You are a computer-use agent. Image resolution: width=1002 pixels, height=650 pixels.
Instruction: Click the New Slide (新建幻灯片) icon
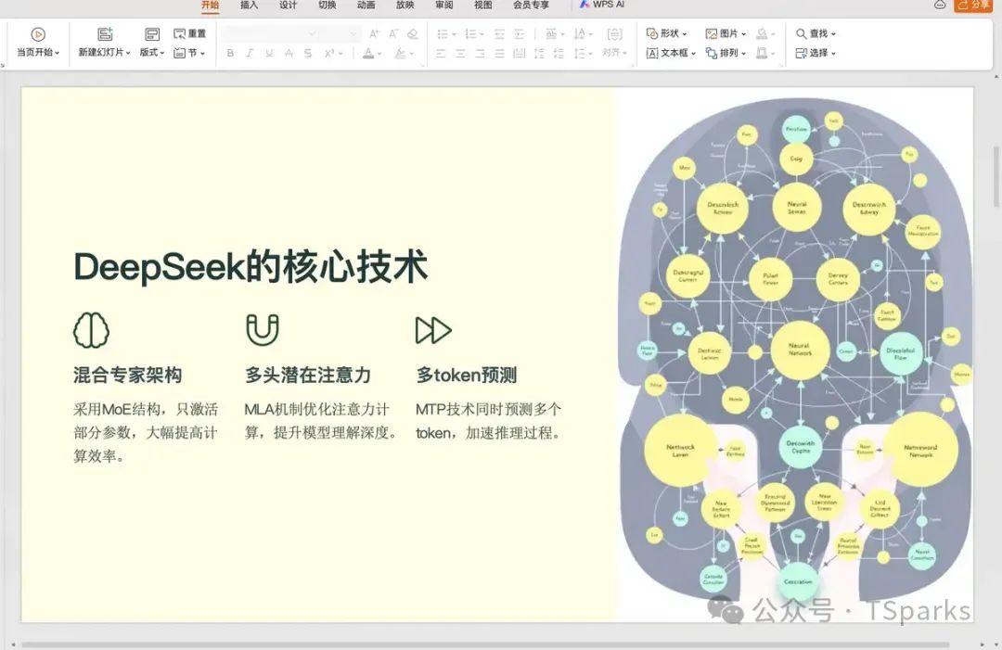point(105,33)
